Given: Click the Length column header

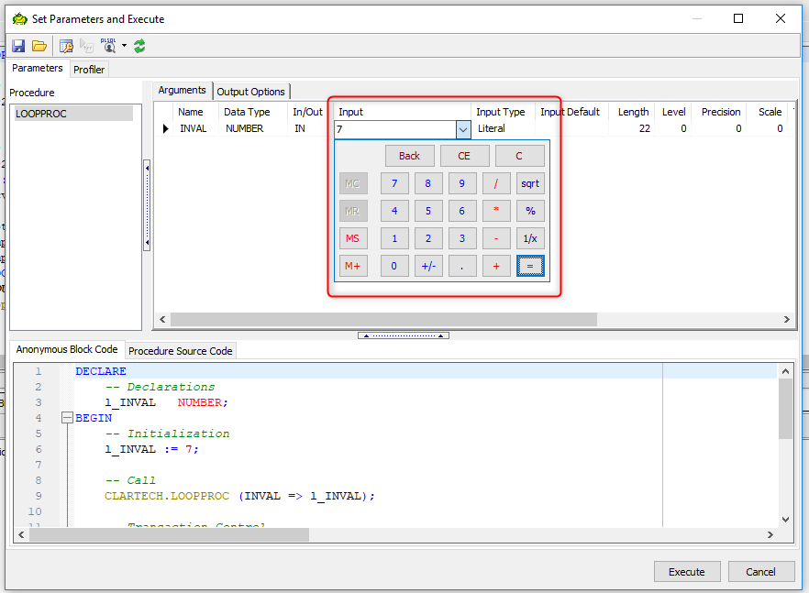Looking at the screenshot, I should pyautogui.click(x=633, y=112).
